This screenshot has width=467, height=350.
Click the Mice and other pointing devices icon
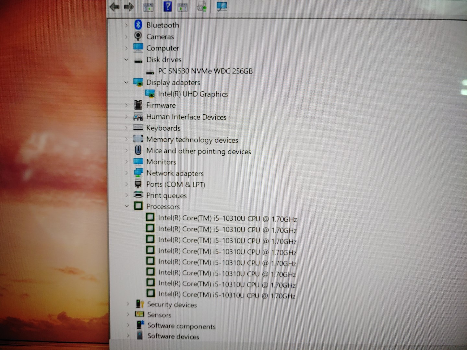point(138,150)
